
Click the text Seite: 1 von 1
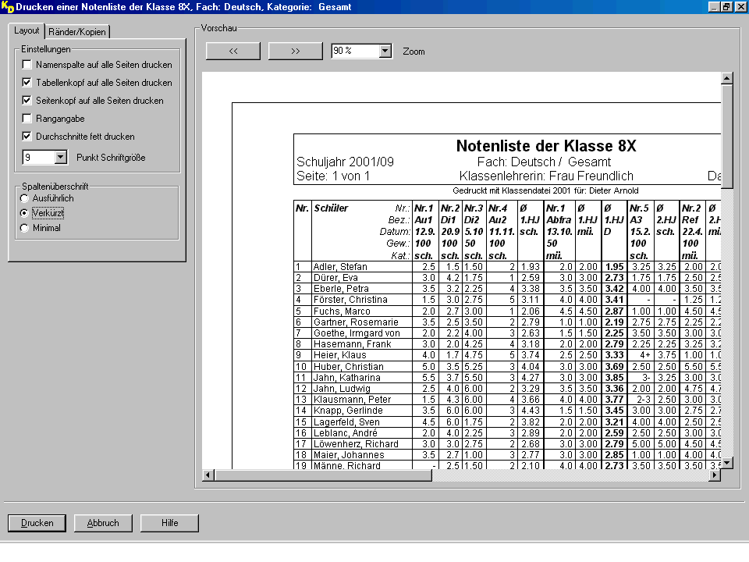tap(333, 176)
